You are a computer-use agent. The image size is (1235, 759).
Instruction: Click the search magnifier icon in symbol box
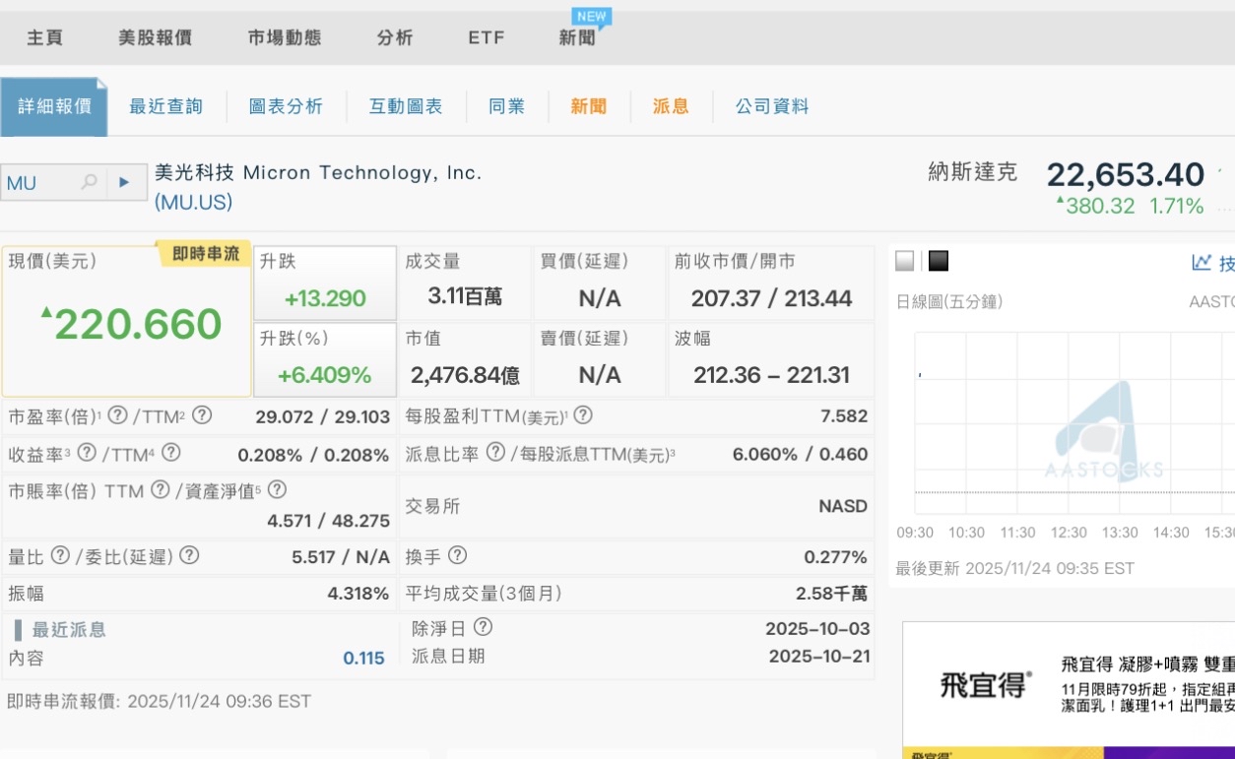(x=90, y=182)
